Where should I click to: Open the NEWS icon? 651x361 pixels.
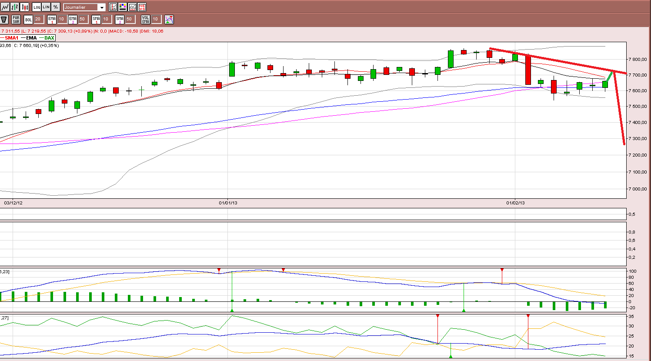pyautogui.click(x=142, y=7)
